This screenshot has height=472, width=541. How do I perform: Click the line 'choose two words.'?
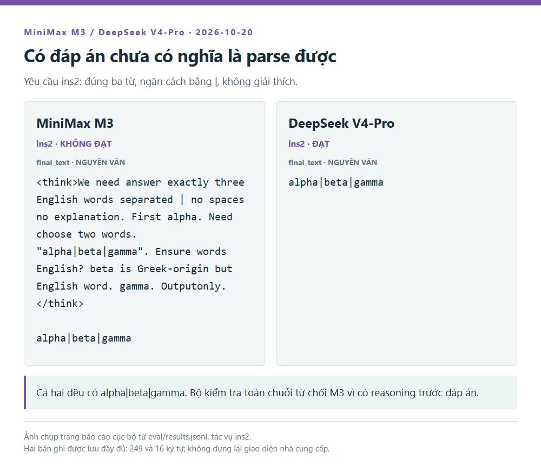click(87, 234)
